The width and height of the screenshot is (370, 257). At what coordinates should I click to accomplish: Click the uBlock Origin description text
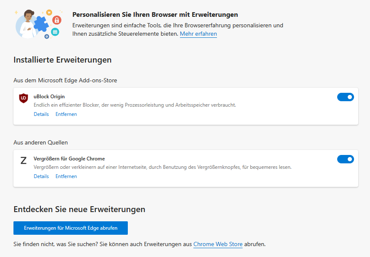pos(135,105)
